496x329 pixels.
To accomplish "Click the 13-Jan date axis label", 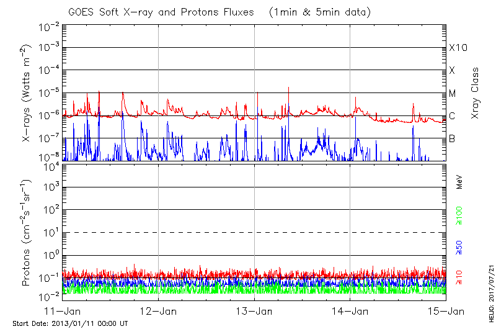I will (x=254, y=311).
